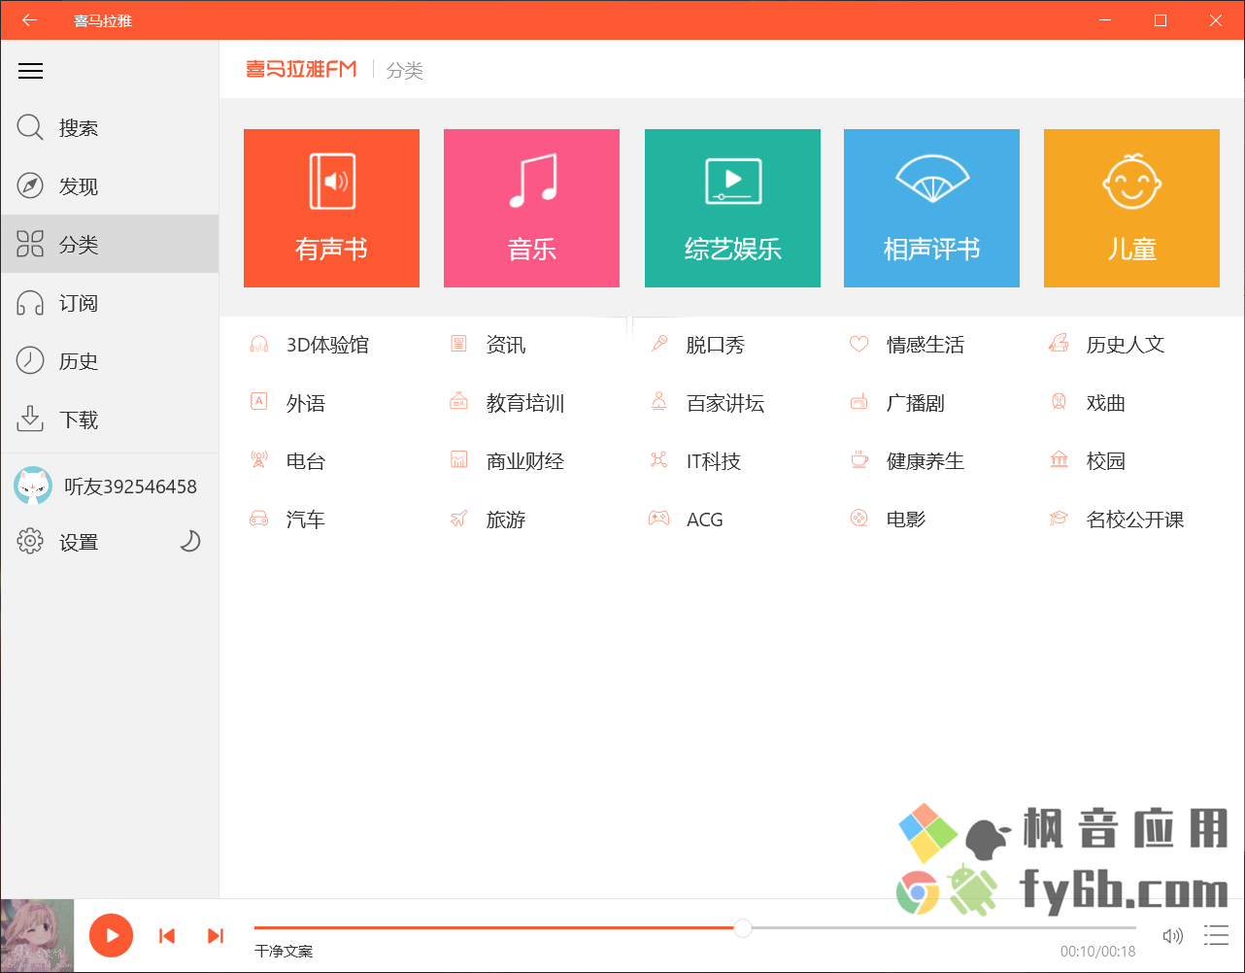The height and width of the screenshot is (973, 1245).
Task: Open 戏曲 opera category
Action: click(1088, 403)
